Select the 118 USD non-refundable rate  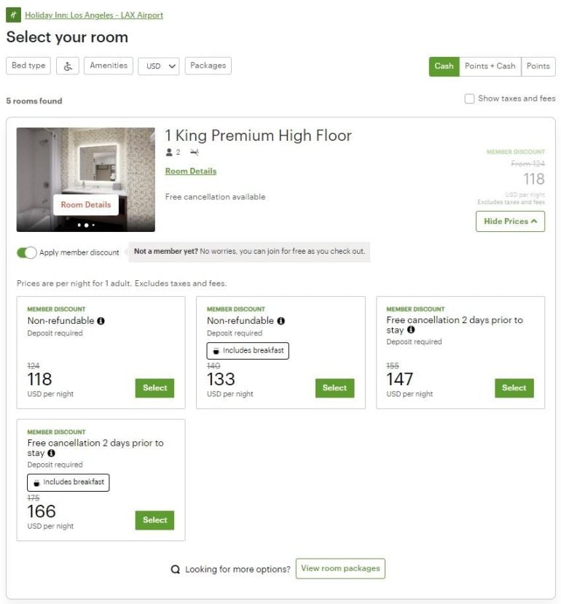[154, 388]
